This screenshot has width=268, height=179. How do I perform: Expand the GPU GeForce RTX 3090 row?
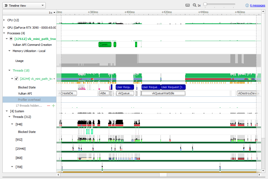(3, 27)
